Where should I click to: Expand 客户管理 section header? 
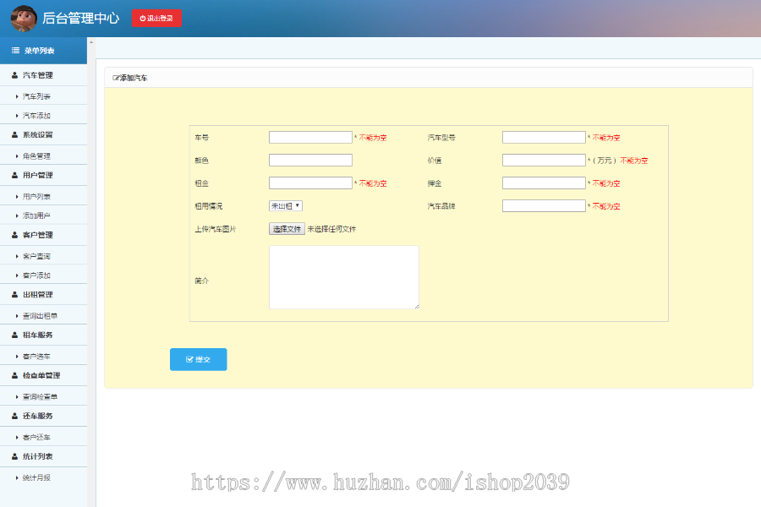pyautogui.click(x=43, y=235)
